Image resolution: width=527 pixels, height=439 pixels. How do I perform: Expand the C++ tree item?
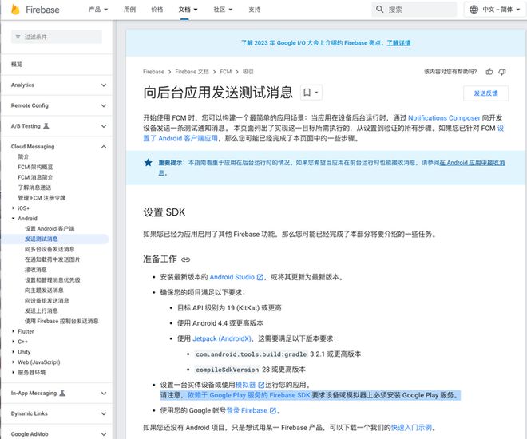(13, 342)
